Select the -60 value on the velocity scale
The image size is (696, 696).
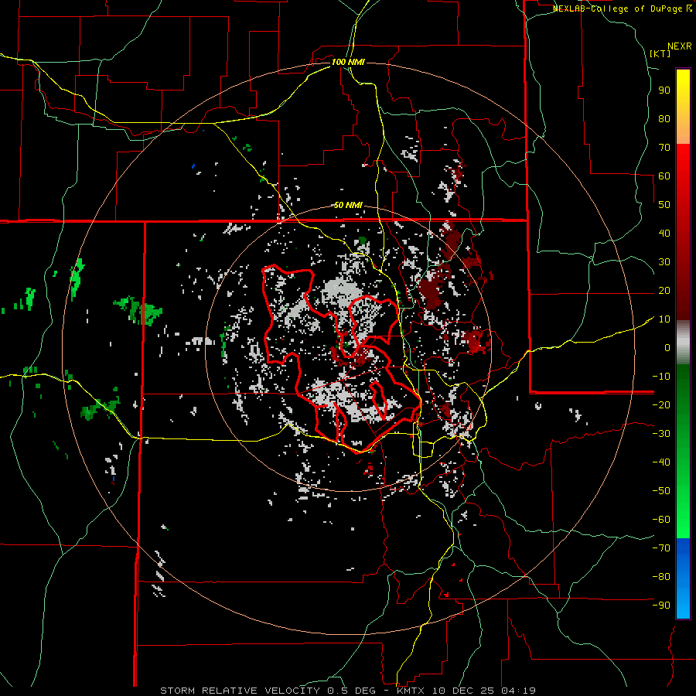coord(661,520)
